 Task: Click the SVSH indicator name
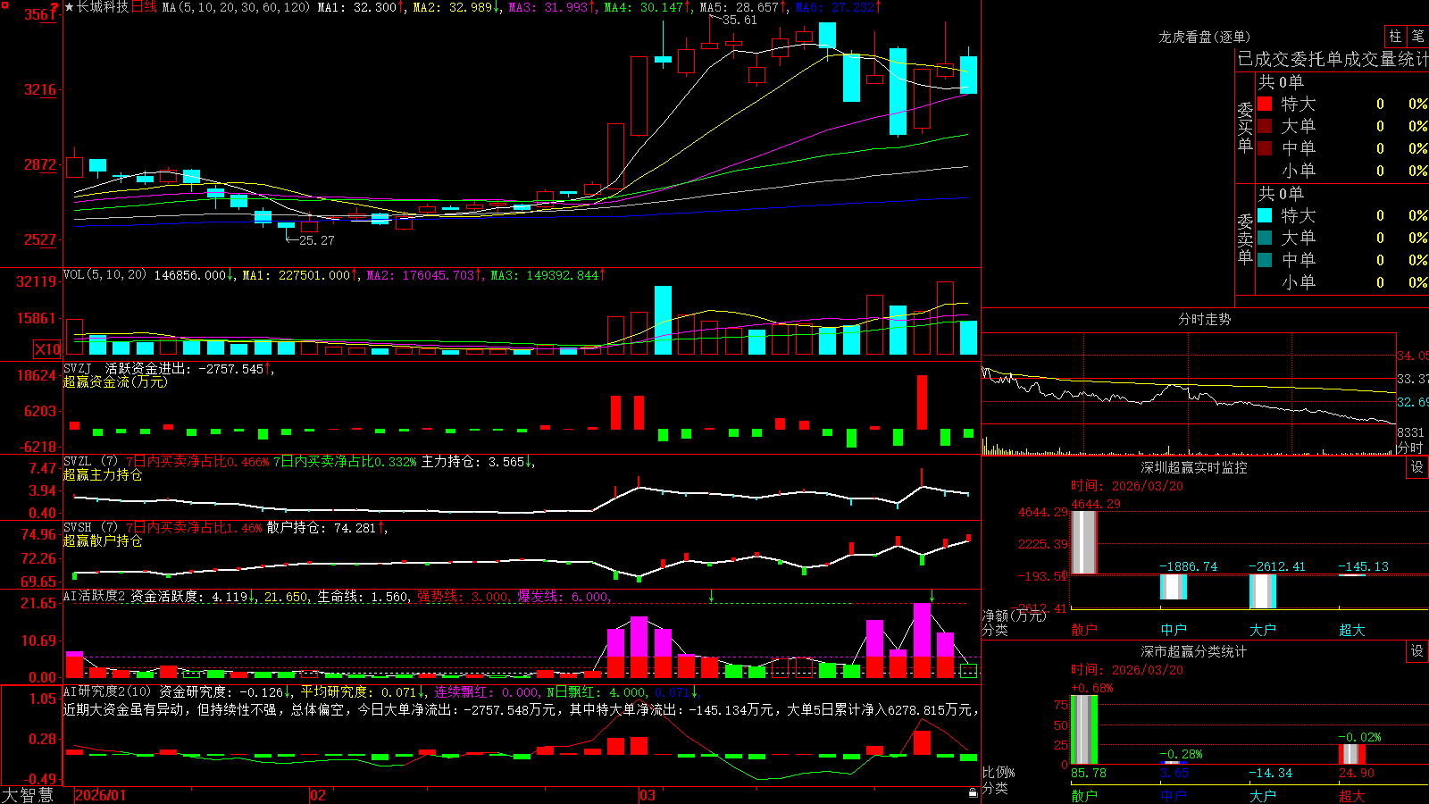78,528
